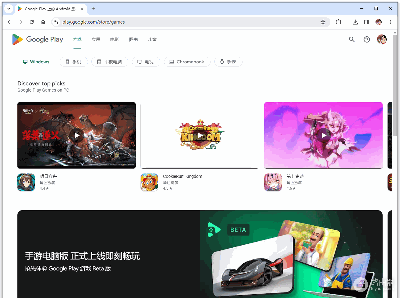Switch to the 电影 tab

[114, 39]
